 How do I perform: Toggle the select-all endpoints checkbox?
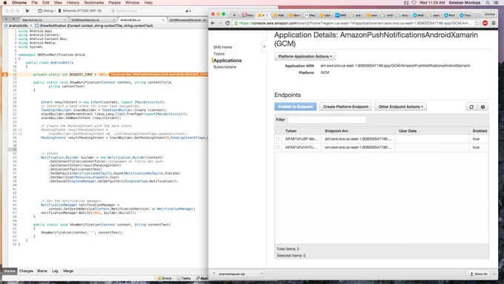279,131
